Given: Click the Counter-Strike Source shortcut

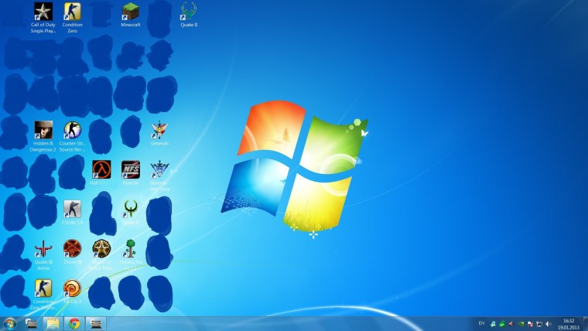Looking at the screenshot, I should [x=72, y=130].
